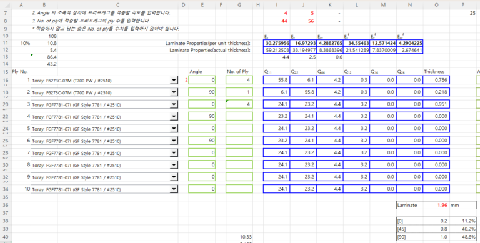
Task: Select column O header
Action: click(436, 4)
